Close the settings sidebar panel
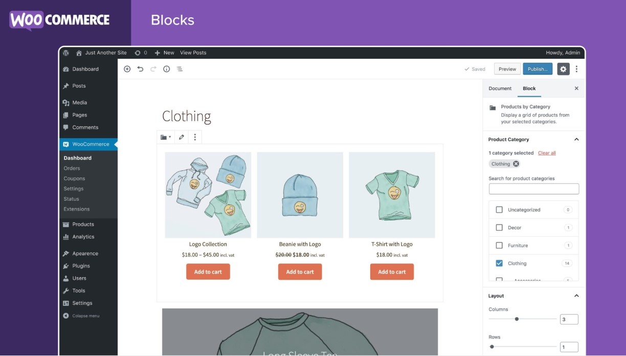 coord(576,88)
